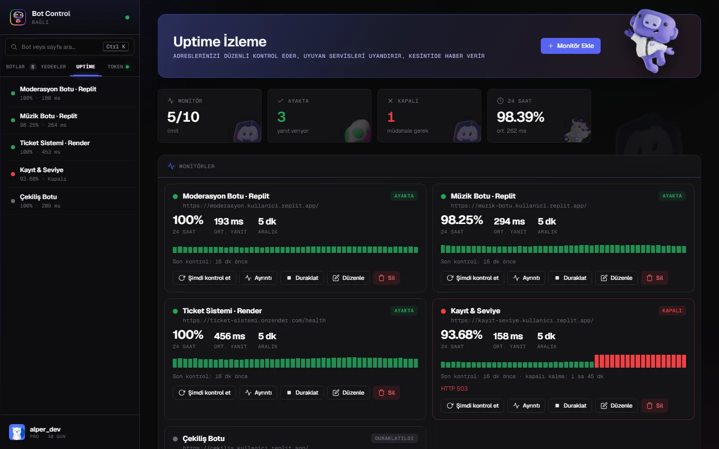
Task: Open the BOTLAR tab
Action: (x=20, y=67)
